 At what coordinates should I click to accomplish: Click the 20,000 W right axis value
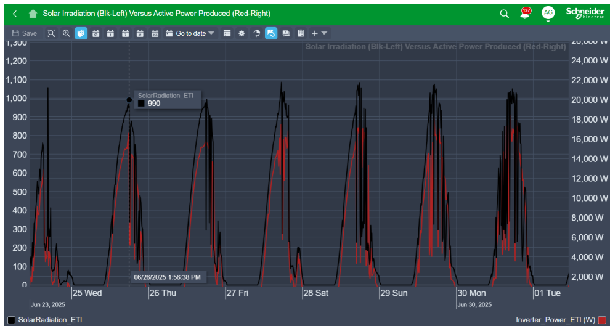point(589,100)
